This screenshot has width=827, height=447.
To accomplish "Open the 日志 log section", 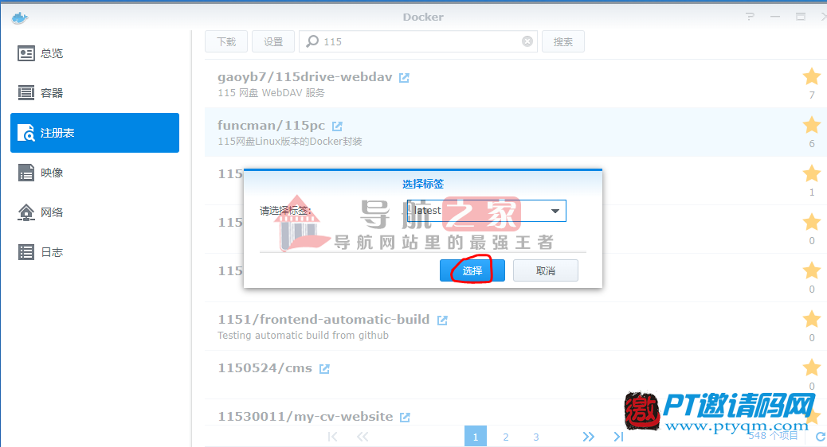I will click(95, 252).
